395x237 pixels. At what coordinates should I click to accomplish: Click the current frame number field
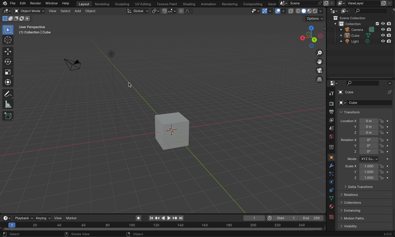pos(254,218)
